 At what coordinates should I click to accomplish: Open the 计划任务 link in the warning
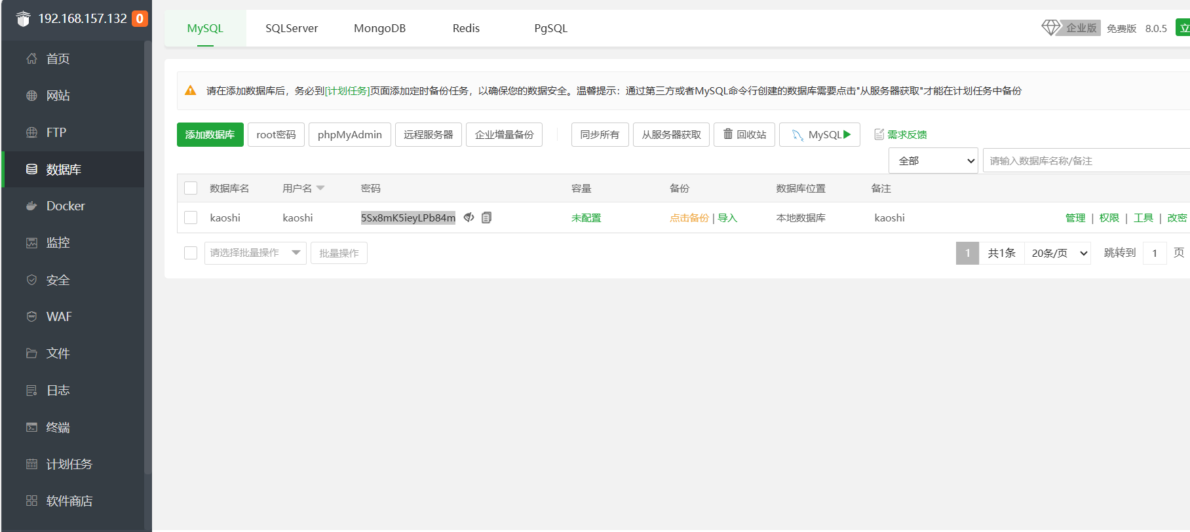(347, 90)
